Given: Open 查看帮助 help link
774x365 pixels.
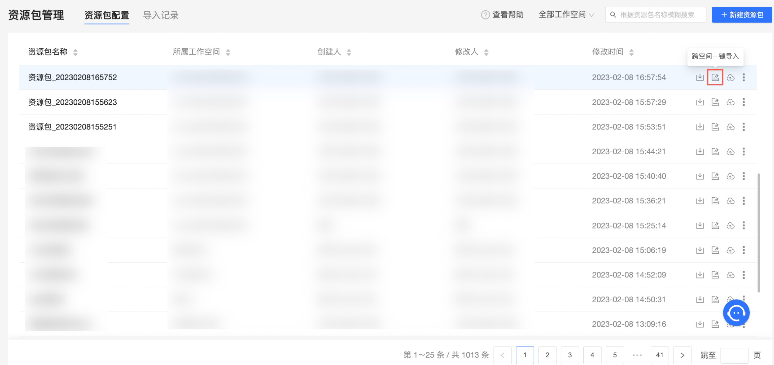Looking at the screenshot, I should (502, 15).
